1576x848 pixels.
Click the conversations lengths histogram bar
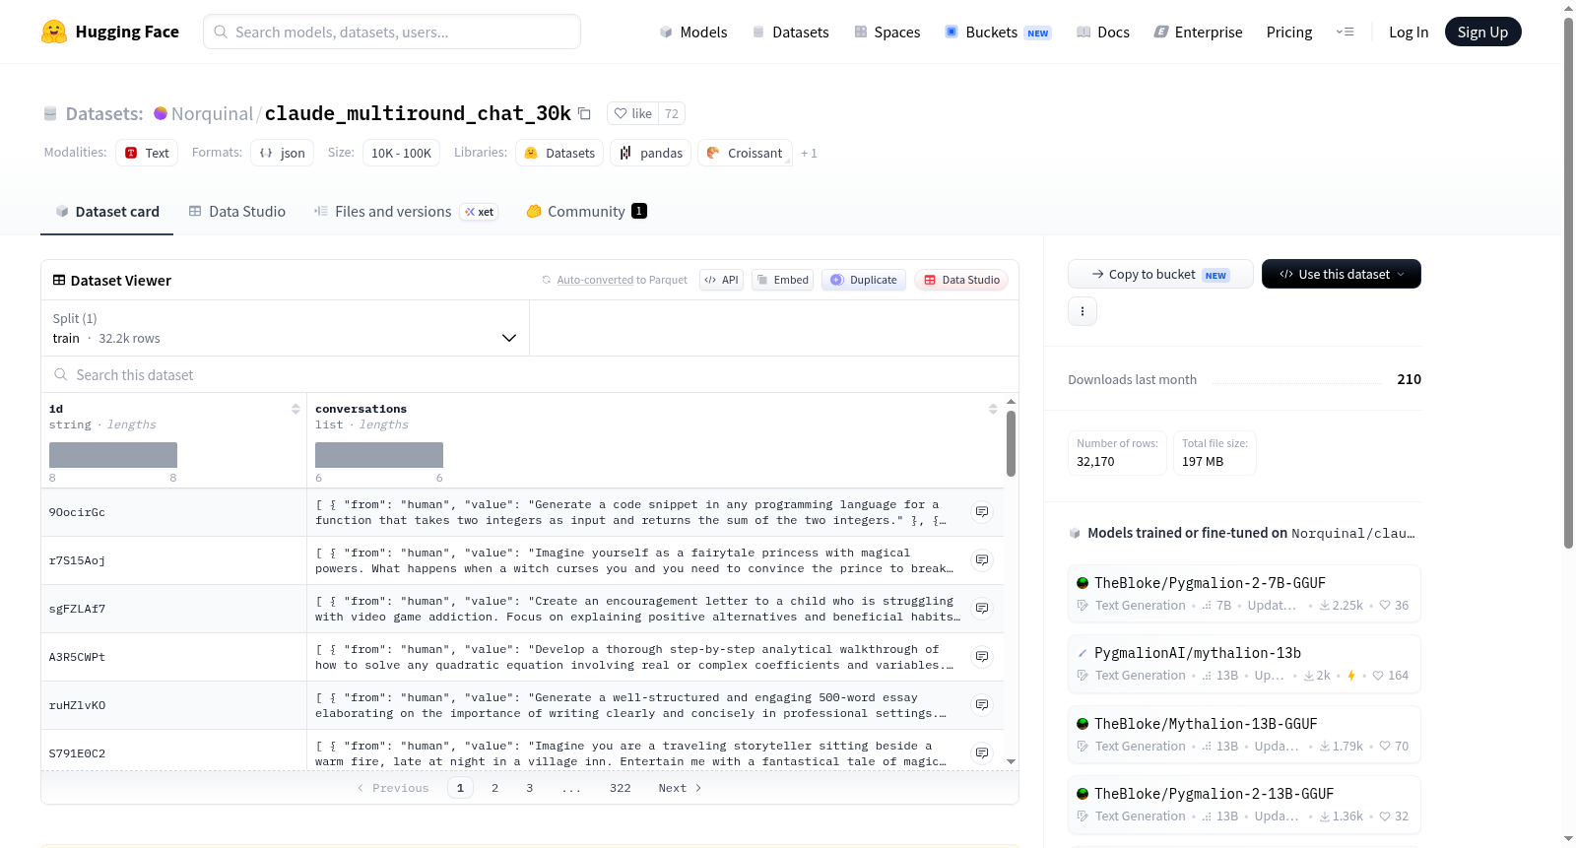[379, 455]
